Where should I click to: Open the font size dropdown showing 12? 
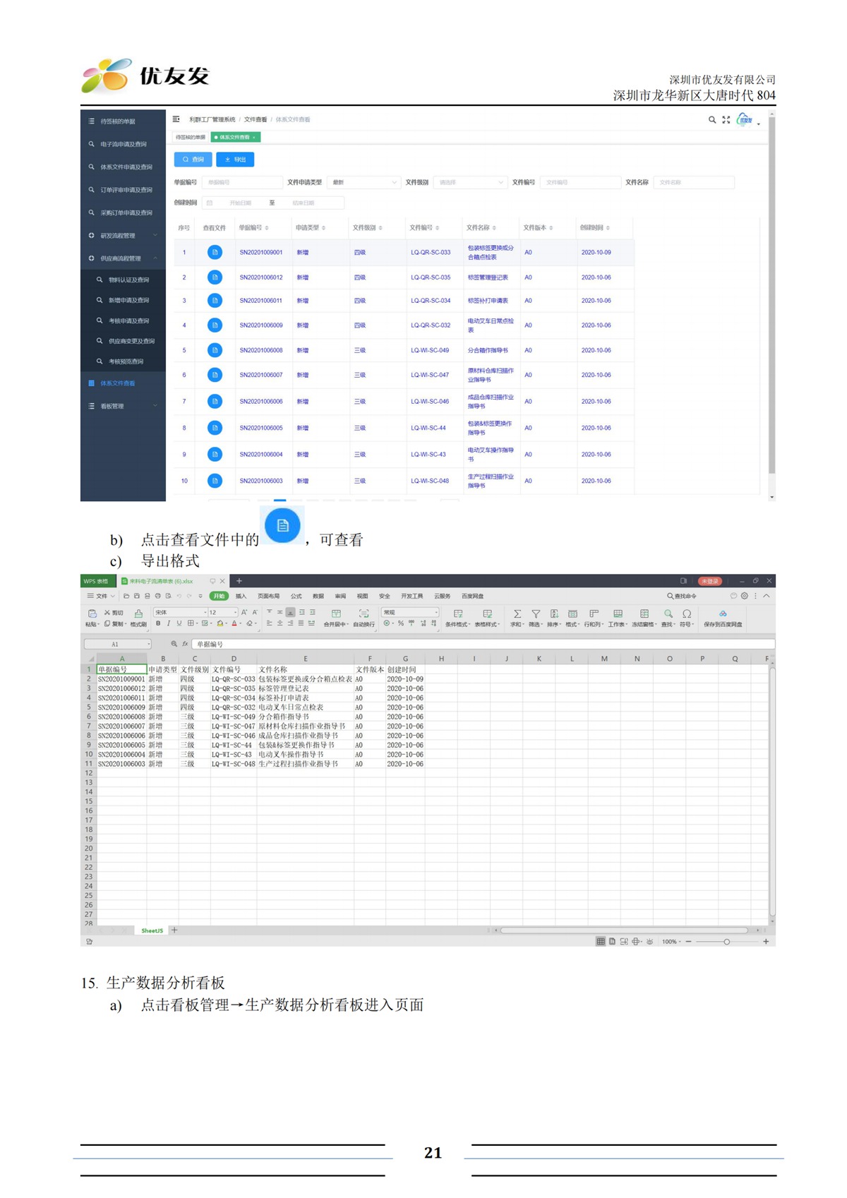coord(222,612)
